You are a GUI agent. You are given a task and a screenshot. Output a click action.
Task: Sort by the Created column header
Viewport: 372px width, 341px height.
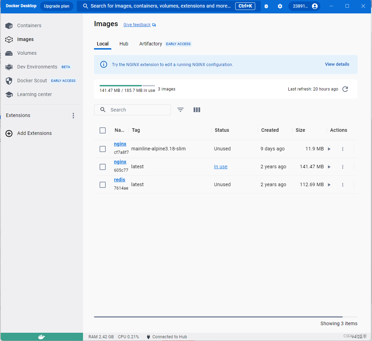pyautogui.click(x=270, y=130)
